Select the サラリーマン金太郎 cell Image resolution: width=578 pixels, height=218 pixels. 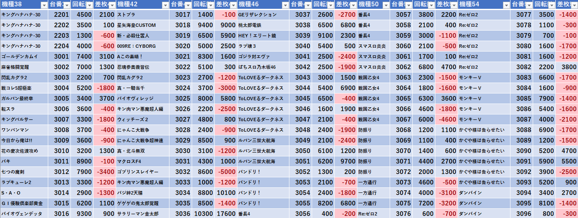click(x=143, y=213)
